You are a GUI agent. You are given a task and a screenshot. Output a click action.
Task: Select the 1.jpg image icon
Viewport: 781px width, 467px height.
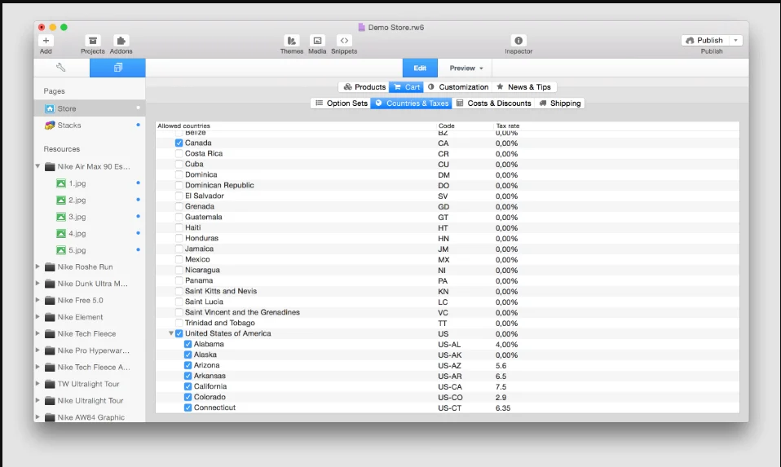[61, 183]
